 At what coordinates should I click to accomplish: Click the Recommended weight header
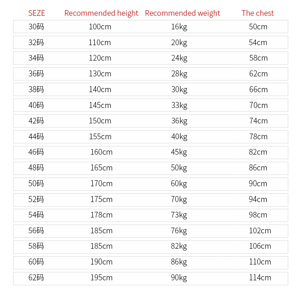coord(182,13)
